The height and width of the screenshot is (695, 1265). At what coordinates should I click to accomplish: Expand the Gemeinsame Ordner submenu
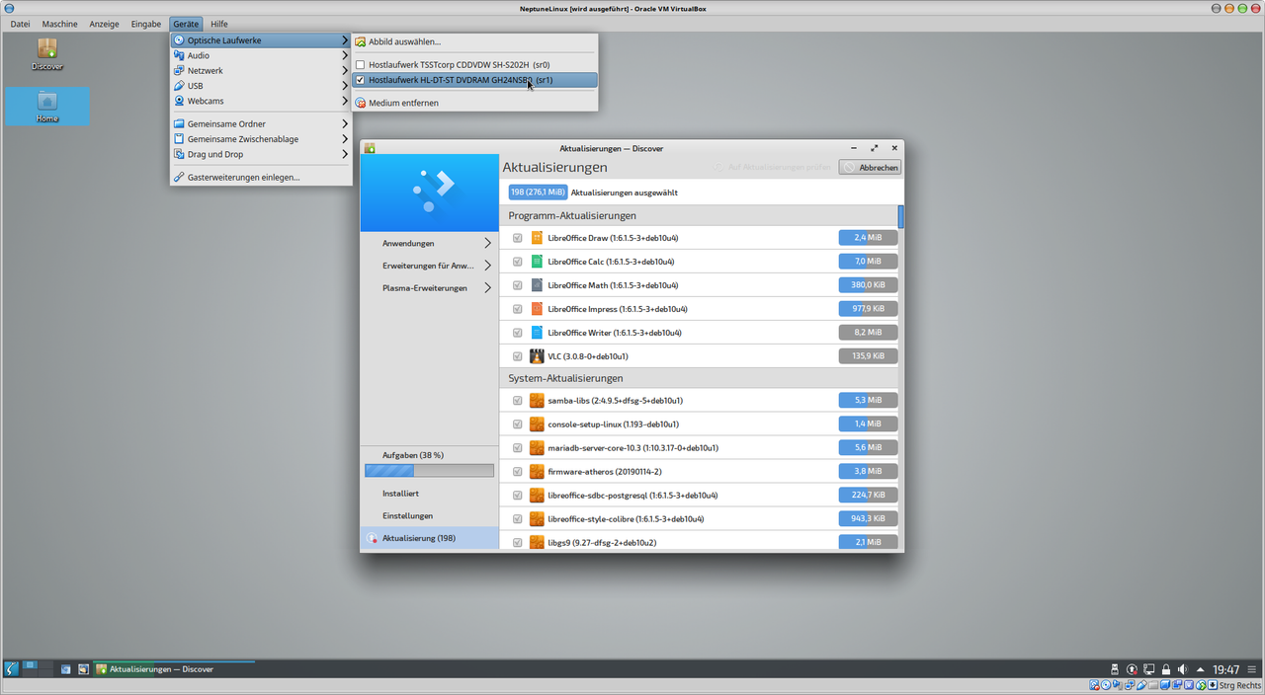pyautogui.click(x=261, y=124)
